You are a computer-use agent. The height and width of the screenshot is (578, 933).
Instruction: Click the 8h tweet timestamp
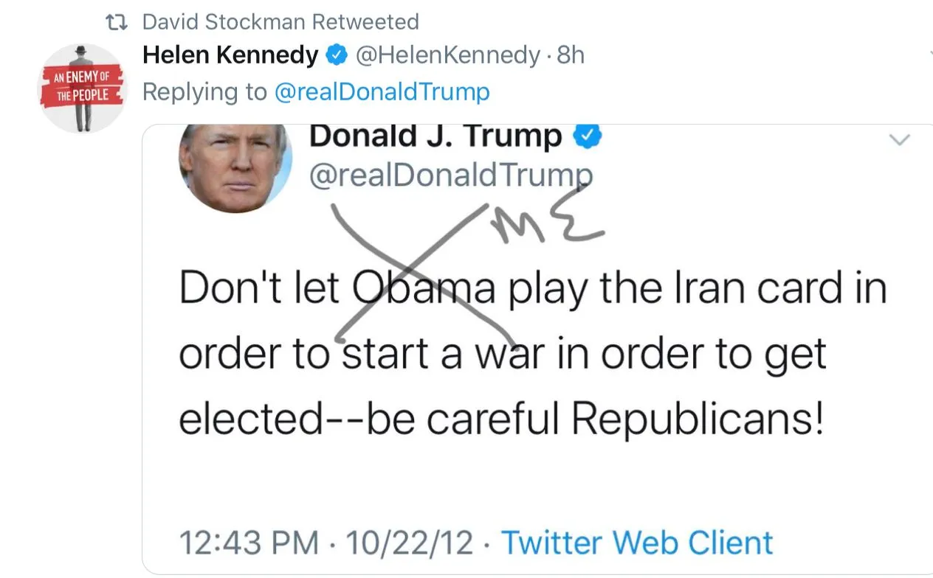pos(570,55)
